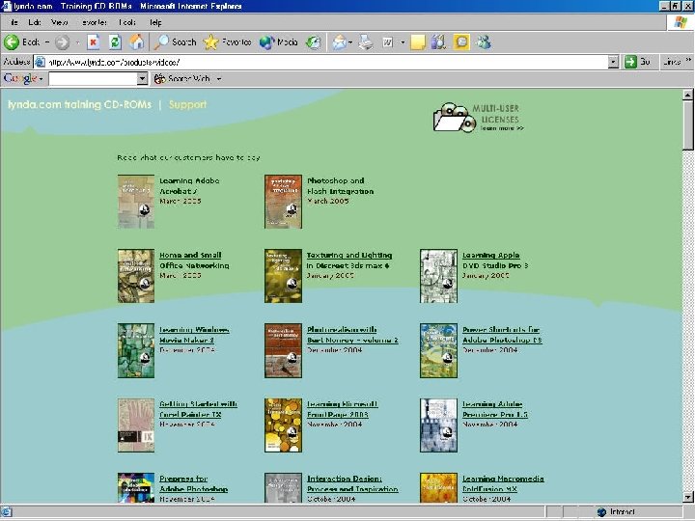
Task: Expand the Back button history dropdown arrow
Action: (47, 42)
